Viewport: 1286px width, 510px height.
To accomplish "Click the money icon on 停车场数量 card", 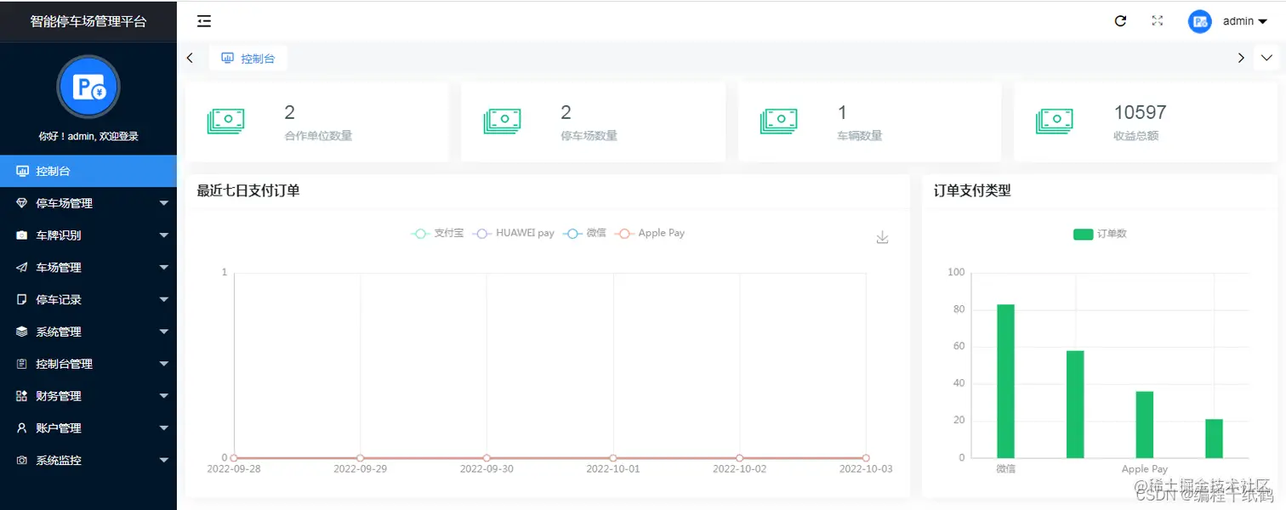I will 502,121.
